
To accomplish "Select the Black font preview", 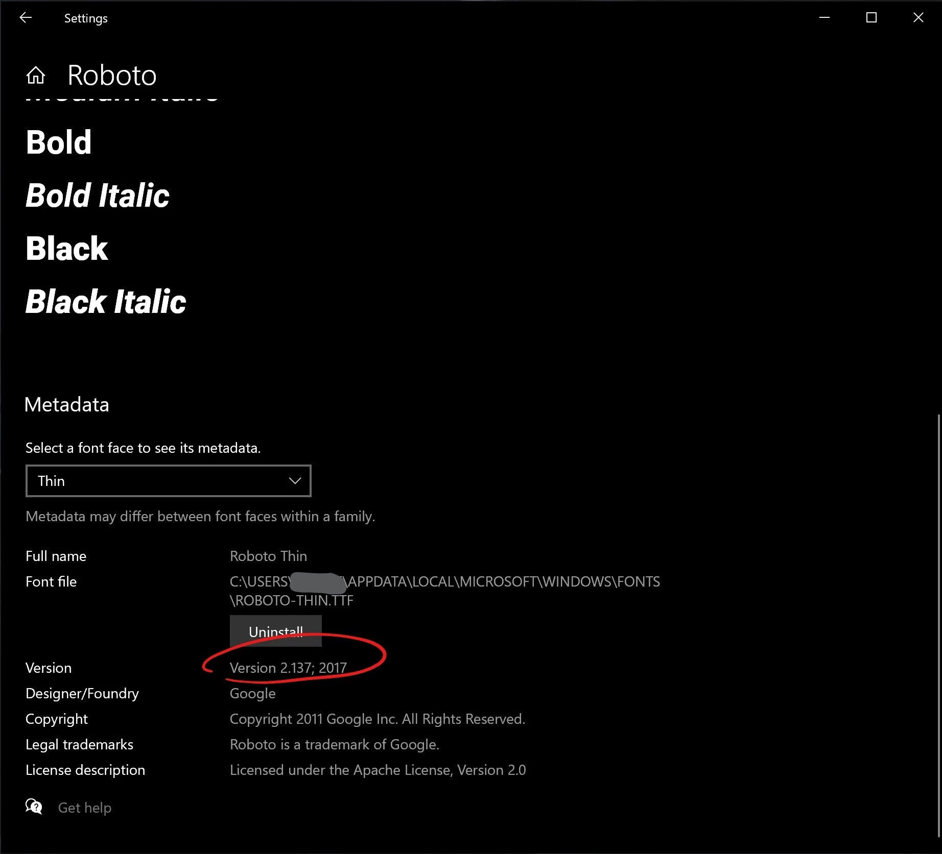I will [66, 249].
